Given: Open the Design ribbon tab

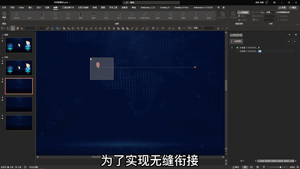Looking at the screenshot, I should [39, 8].
